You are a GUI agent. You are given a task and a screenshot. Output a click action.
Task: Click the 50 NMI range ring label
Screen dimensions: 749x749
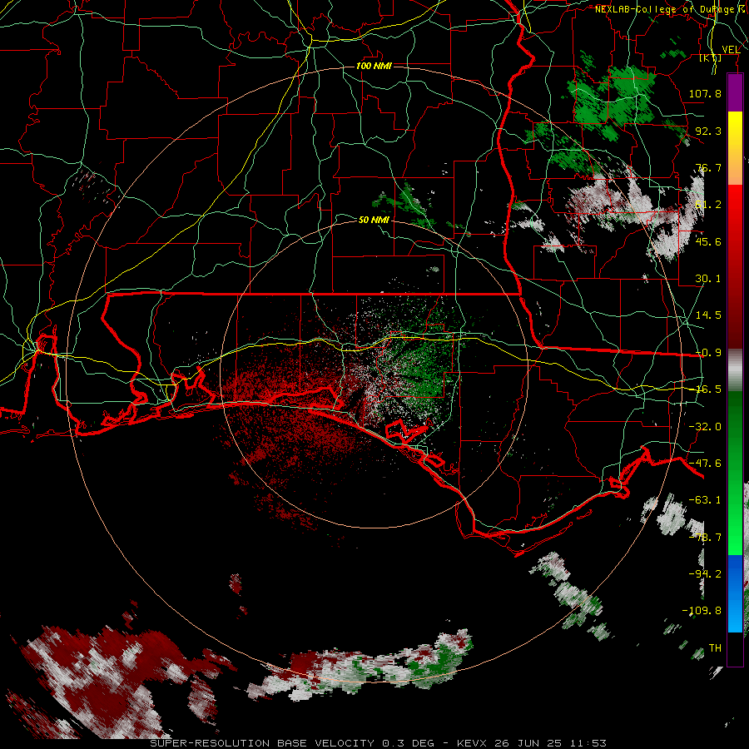pos(374,220)
